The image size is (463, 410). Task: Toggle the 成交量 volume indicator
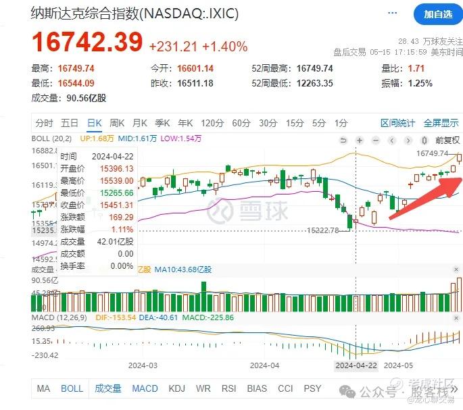coord(107,389)
